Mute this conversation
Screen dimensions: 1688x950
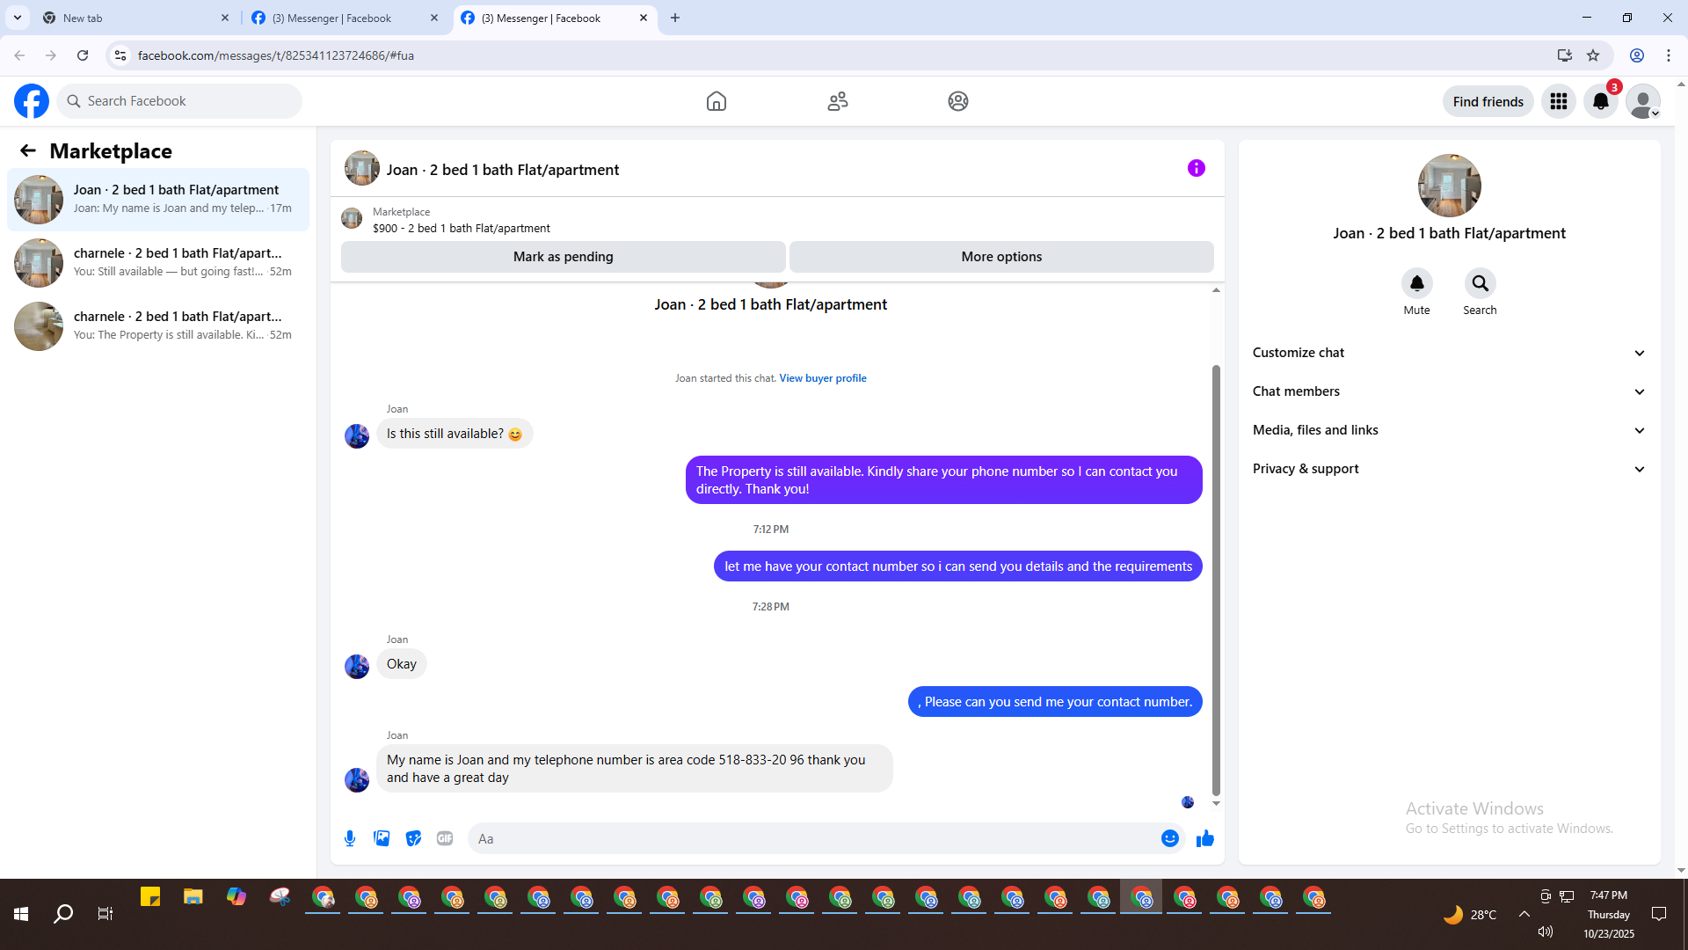[1416, 284]
